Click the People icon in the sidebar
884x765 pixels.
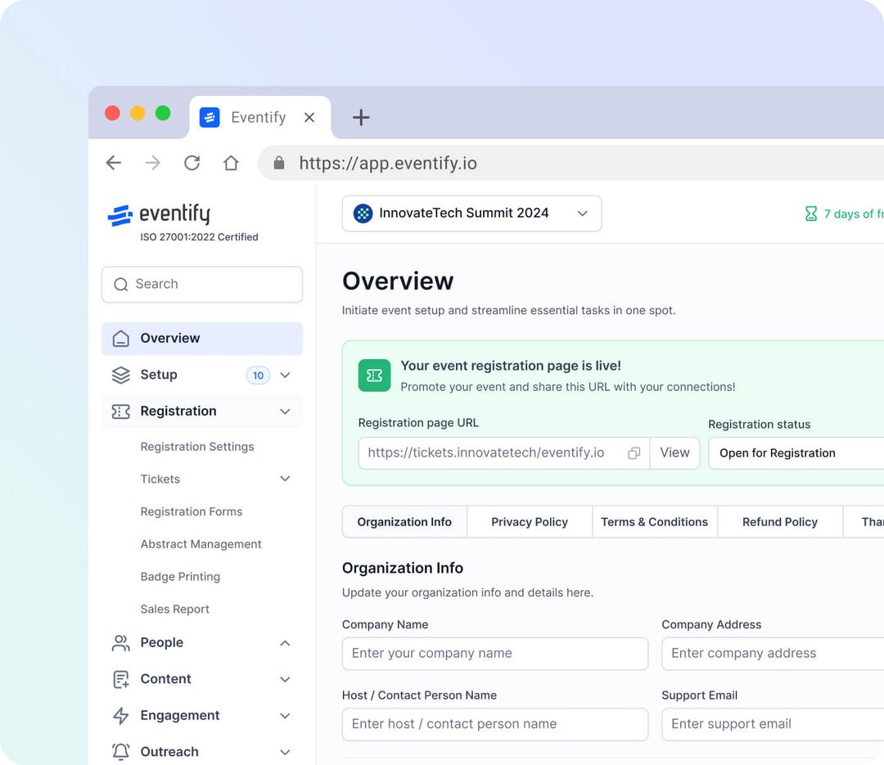click(120, 643)
